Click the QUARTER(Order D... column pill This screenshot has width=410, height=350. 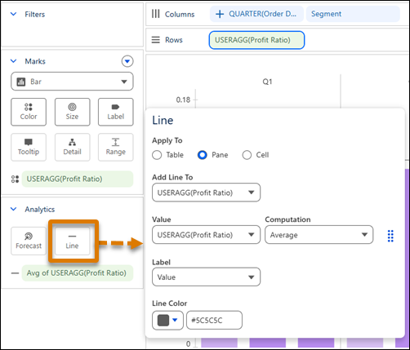(x=256, y=14)
